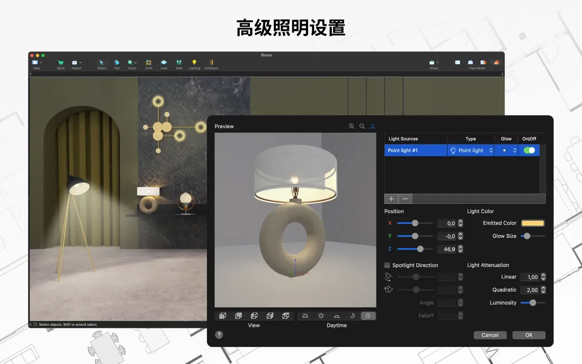Click the Z value field showing 46,9

tap(447, 249)
